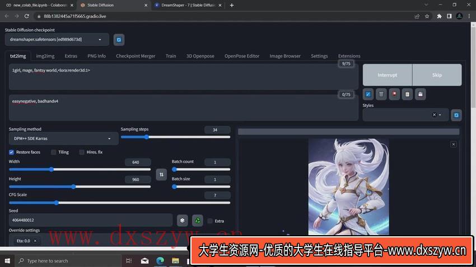The image size is (476, 267).
Task: Click the Seed input field
Action: [x=91, y=220]
